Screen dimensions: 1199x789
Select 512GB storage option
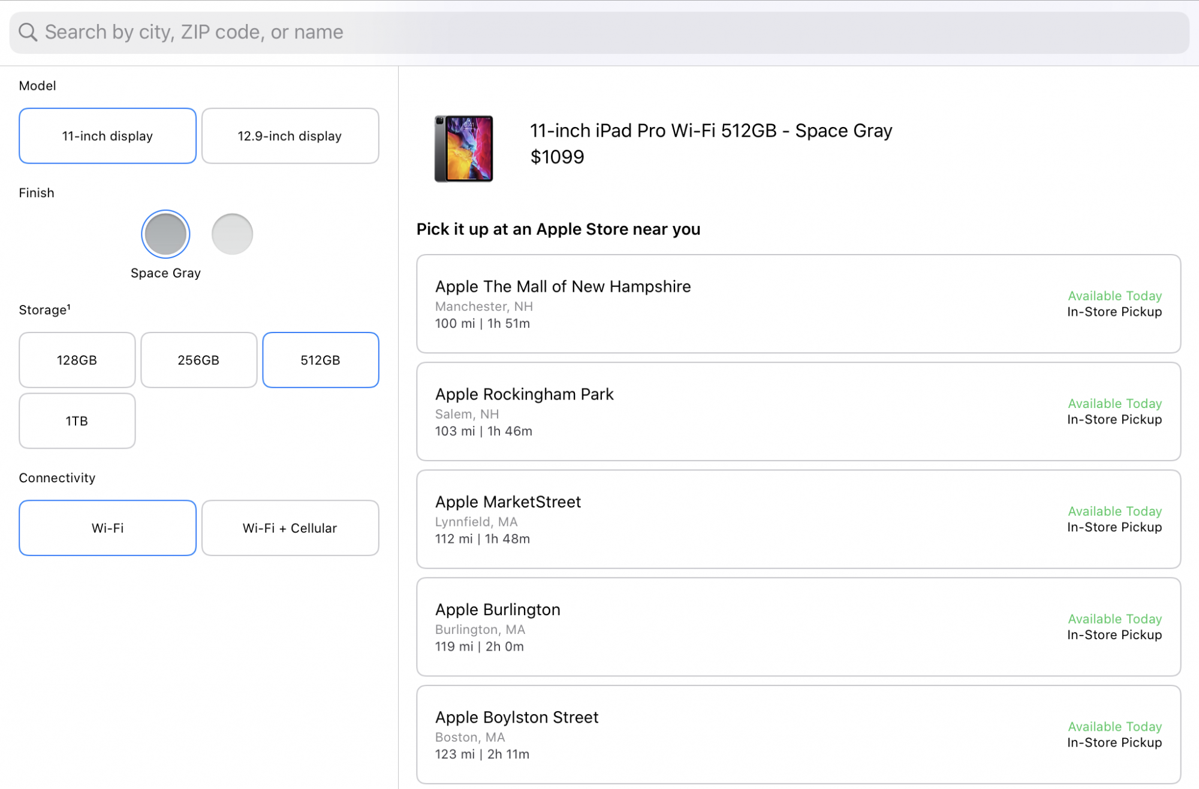point(320,360)
